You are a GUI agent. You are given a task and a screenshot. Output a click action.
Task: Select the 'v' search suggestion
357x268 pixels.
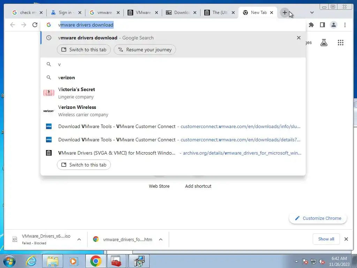coord(173,64)
